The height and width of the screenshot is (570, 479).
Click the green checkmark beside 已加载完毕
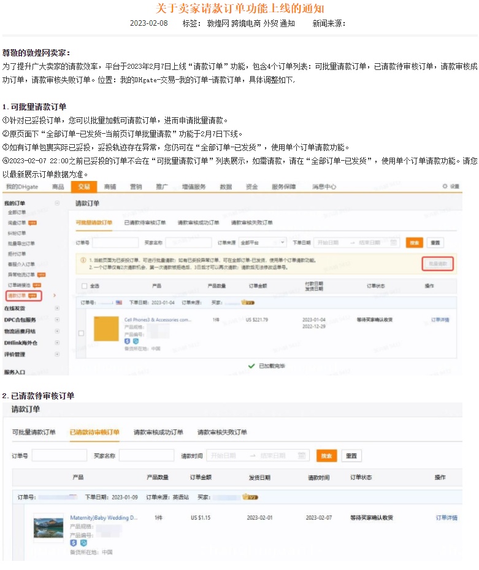tap(251, 366)
